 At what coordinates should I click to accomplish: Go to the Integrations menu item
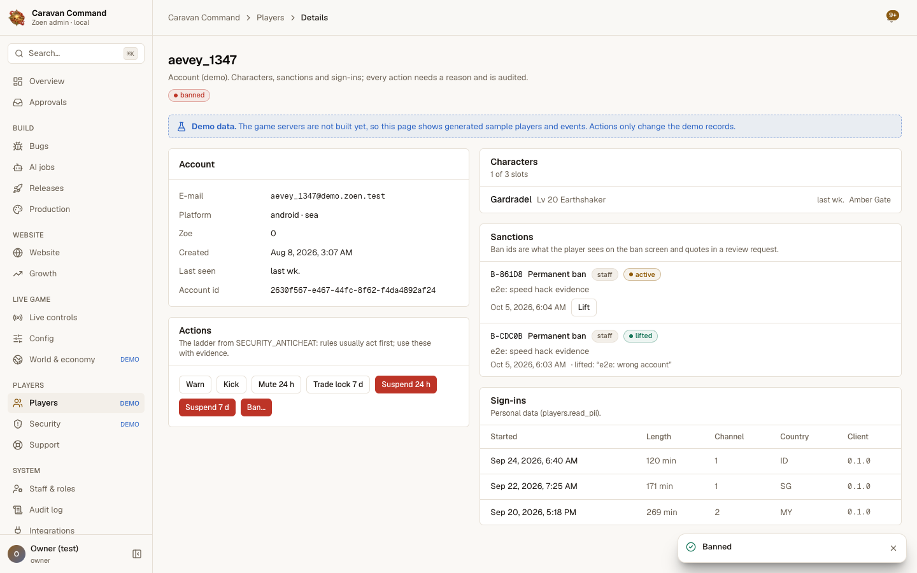(76, 530)
